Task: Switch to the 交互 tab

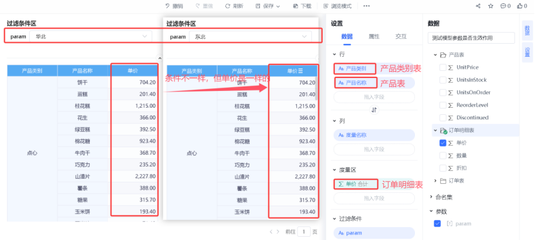Action: tap(401, 37)
